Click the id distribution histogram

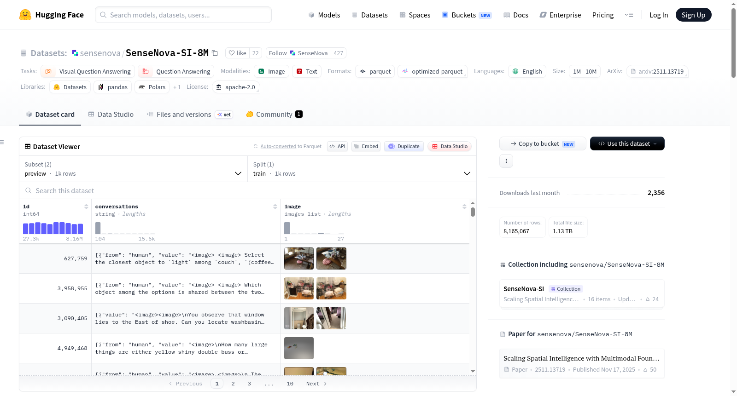coord(53,228)
